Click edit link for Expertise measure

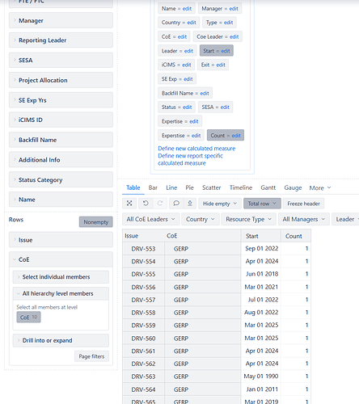coord(194,121)
